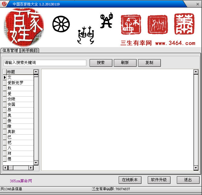Click the 软件升级 button
The width and height of the screenshot is (202, 195).
(159, 180)
